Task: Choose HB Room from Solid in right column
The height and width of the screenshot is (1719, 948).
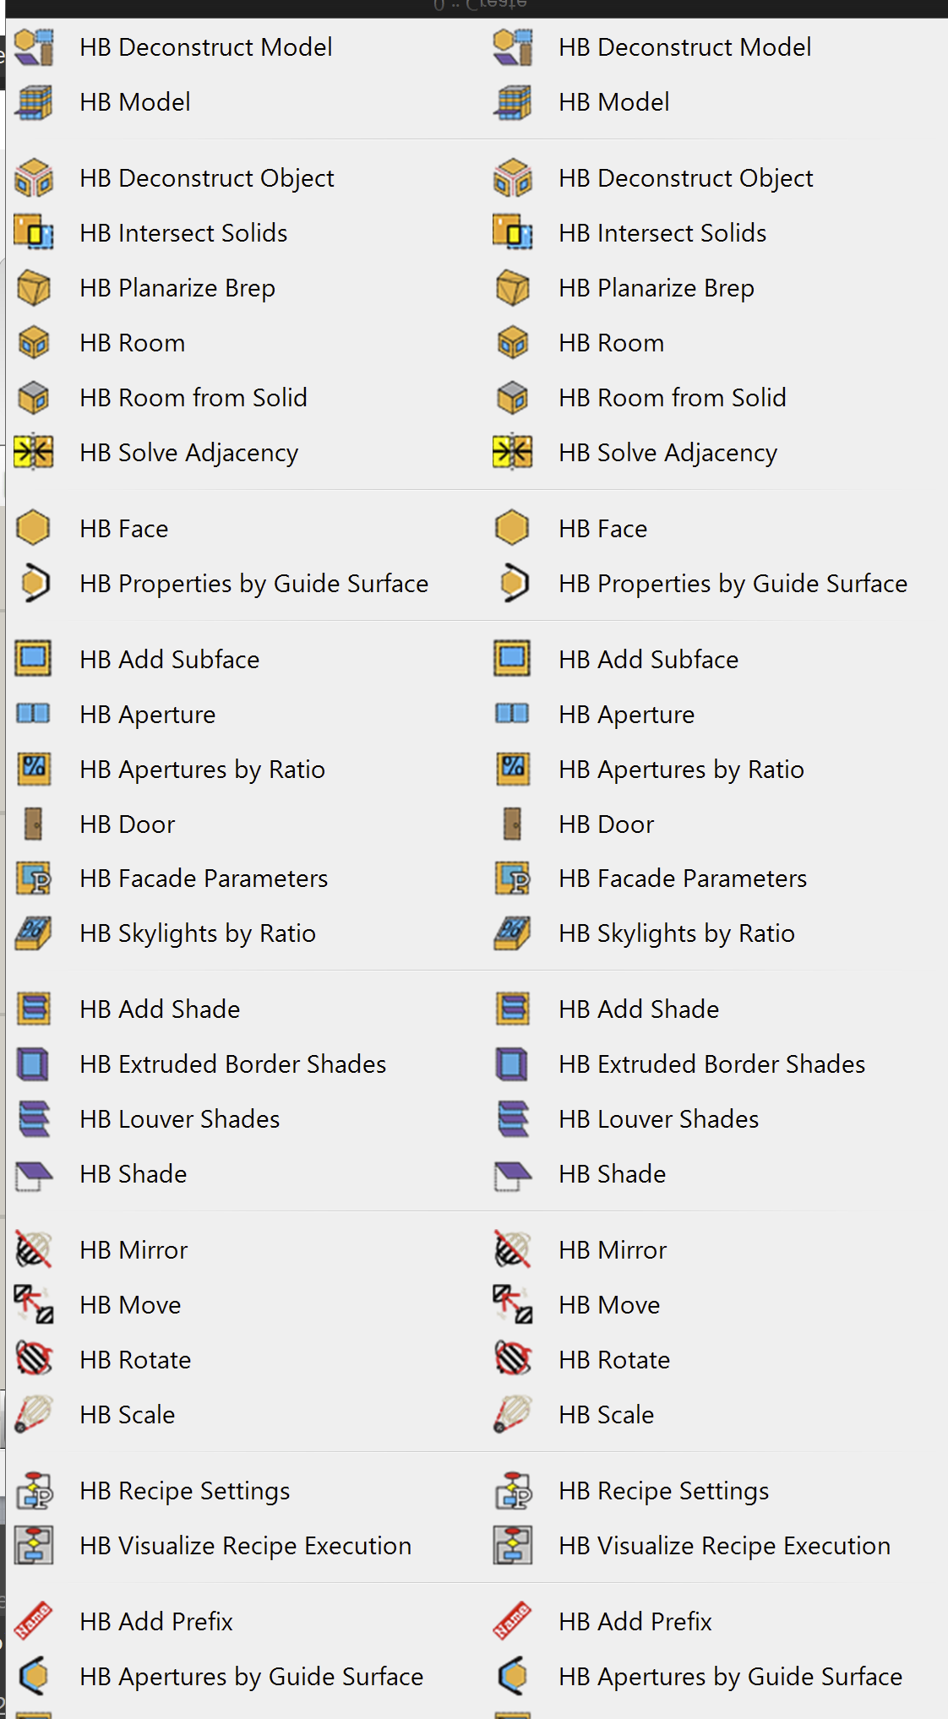Action: click(672, 398)
